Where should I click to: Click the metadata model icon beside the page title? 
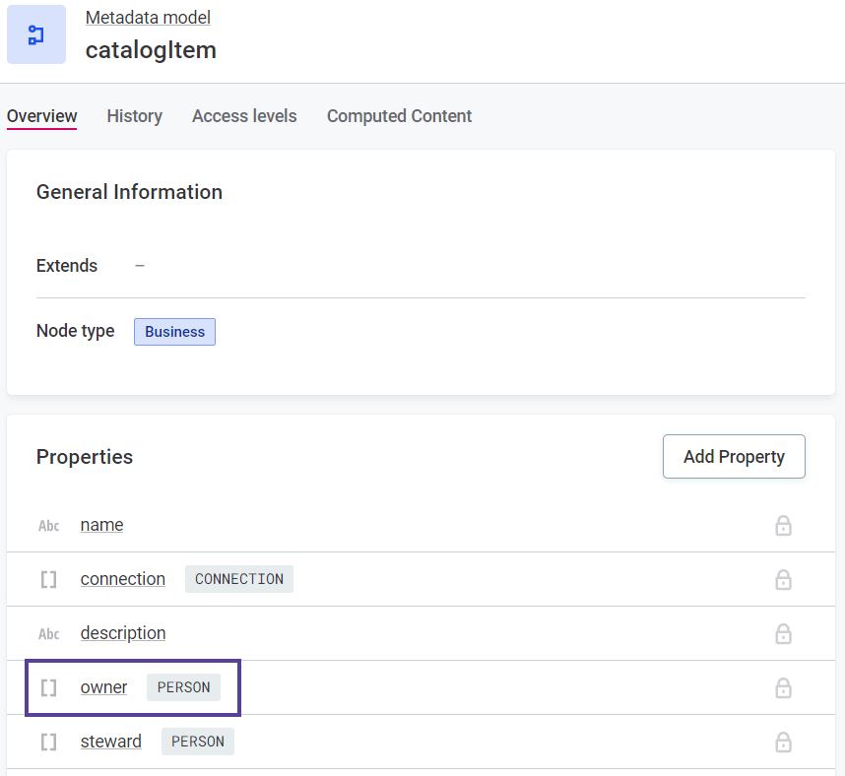click(x=35, y=33)
